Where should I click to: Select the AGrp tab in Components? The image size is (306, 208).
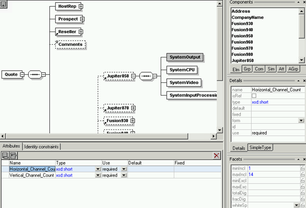pyautogui.click(x=293, y=69)
